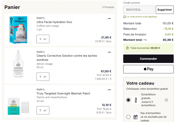The width and height of the screenshot is (182, 122).
Task: Click the piggy bank savings icon
Action: click(x=127, y=48)
